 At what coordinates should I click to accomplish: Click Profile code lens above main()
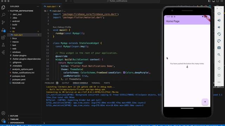[x=68, y=27]
